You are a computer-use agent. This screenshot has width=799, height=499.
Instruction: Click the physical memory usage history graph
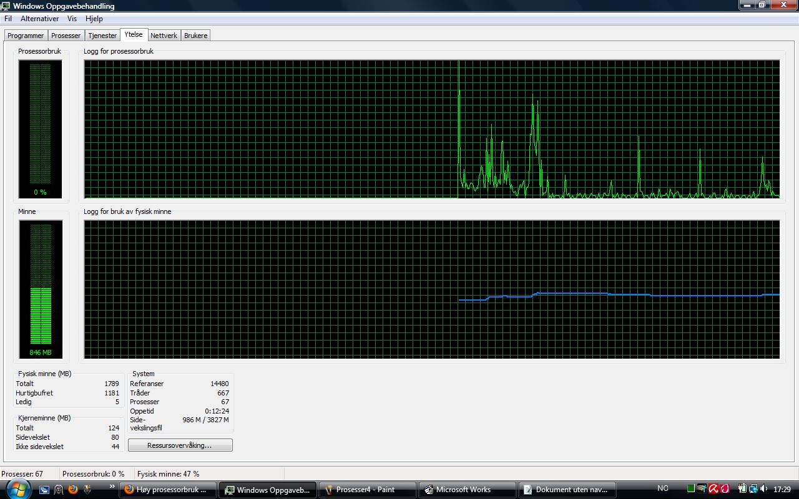tap(432, 289)
